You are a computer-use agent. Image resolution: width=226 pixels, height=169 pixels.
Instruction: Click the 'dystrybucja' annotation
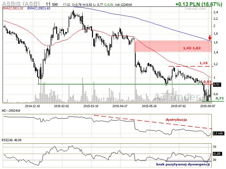point(176,120)
